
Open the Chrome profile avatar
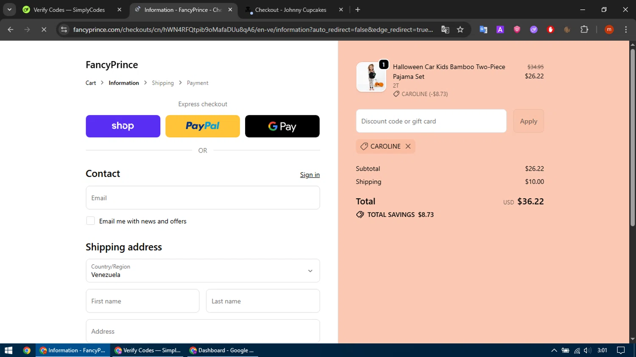pyautogui.click(x=609, y=30)
